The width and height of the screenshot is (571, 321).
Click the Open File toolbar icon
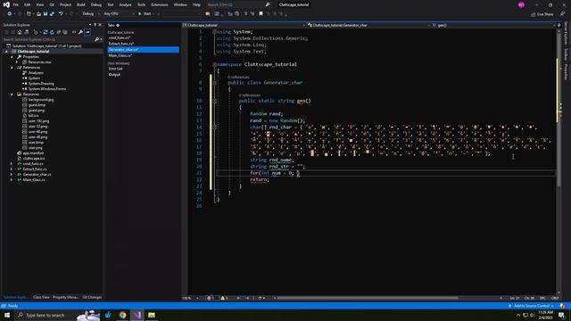38,14
